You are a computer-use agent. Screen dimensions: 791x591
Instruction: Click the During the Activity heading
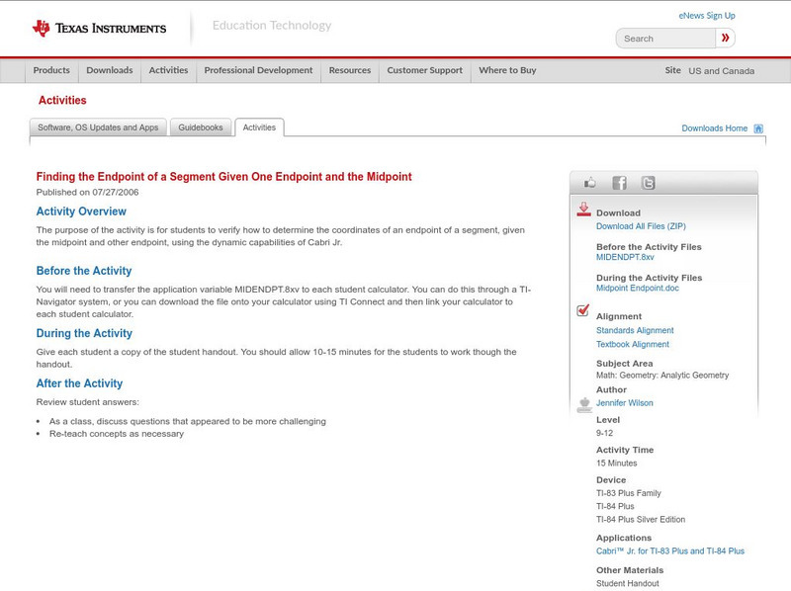pyautogui.click(x=84, y=333)
